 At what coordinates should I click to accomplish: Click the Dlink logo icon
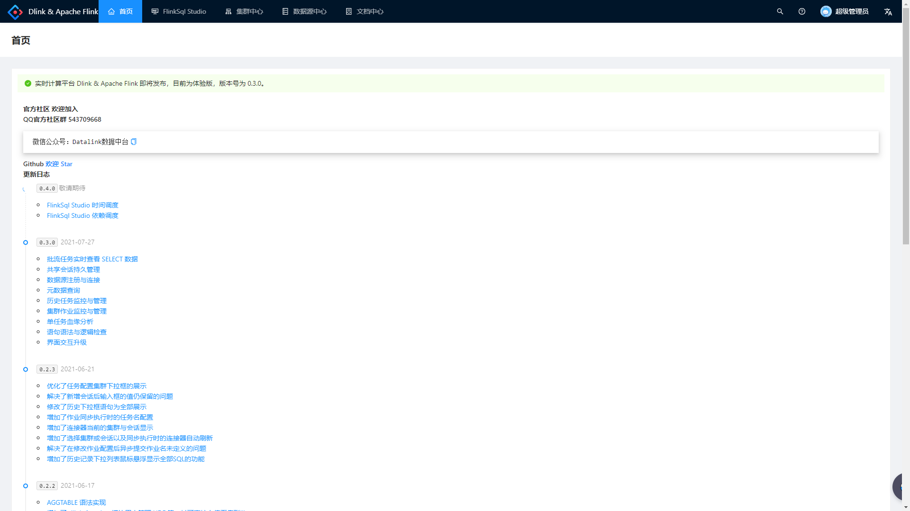pos(15,11)
